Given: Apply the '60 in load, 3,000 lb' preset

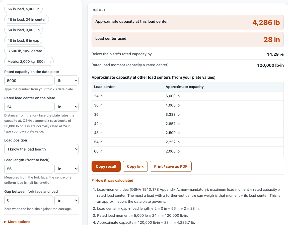Looking at the screenshot, I should pos(24,30).
